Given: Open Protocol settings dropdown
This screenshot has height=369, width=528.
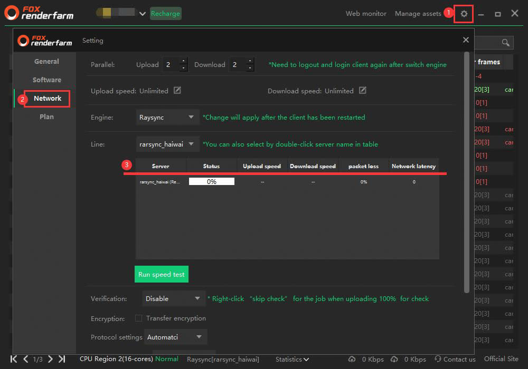Looking at the screenshot, I should (x=175, y=337).
